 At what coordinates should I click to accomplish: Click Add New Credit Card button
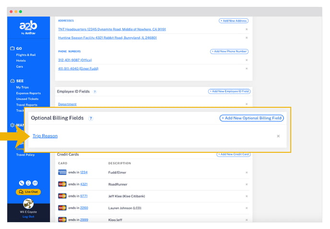click(234, 154)
